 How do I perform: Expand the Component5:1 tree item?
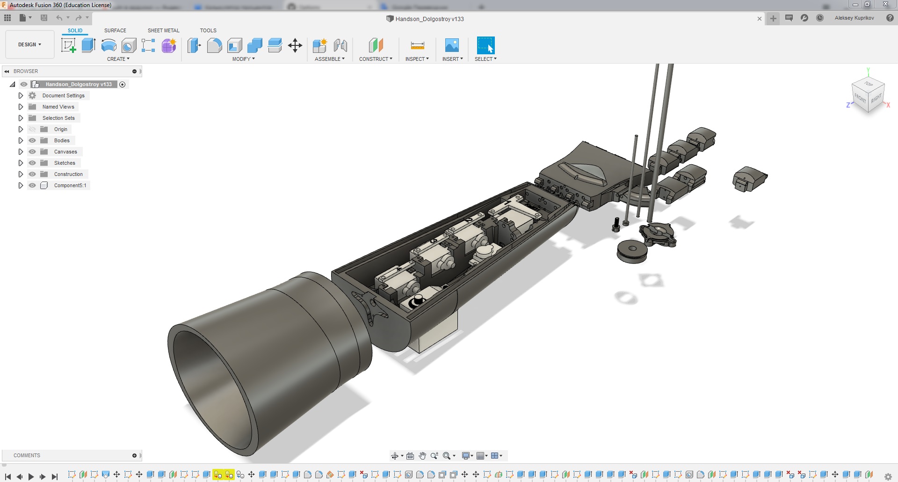pos(21,185)
